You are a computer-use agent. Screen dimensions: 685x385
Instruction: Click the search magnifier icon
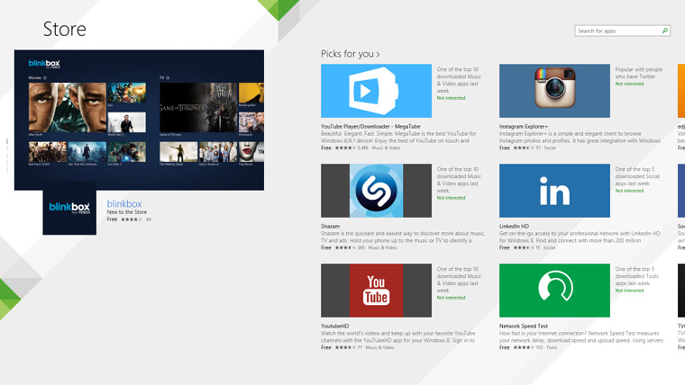tap(664, 31)
